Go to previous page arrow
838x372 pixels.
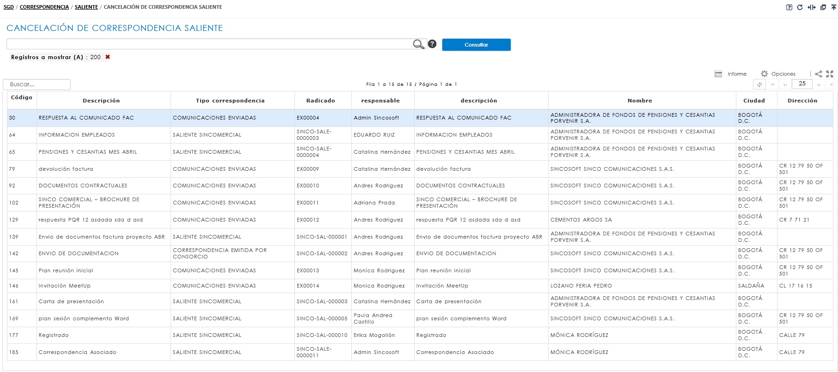pos(785,84)
